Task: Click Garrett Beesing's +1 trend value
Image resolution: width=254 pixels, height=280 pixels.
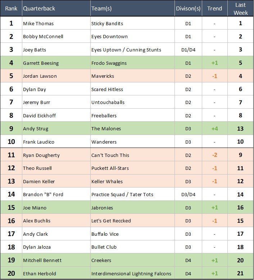Action: point(214,63)
